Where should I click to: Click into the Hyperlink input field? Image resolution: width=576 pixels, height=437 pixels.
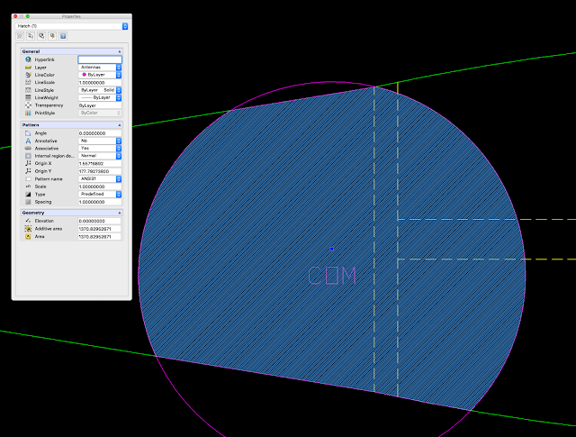click(x=100, y=59)
